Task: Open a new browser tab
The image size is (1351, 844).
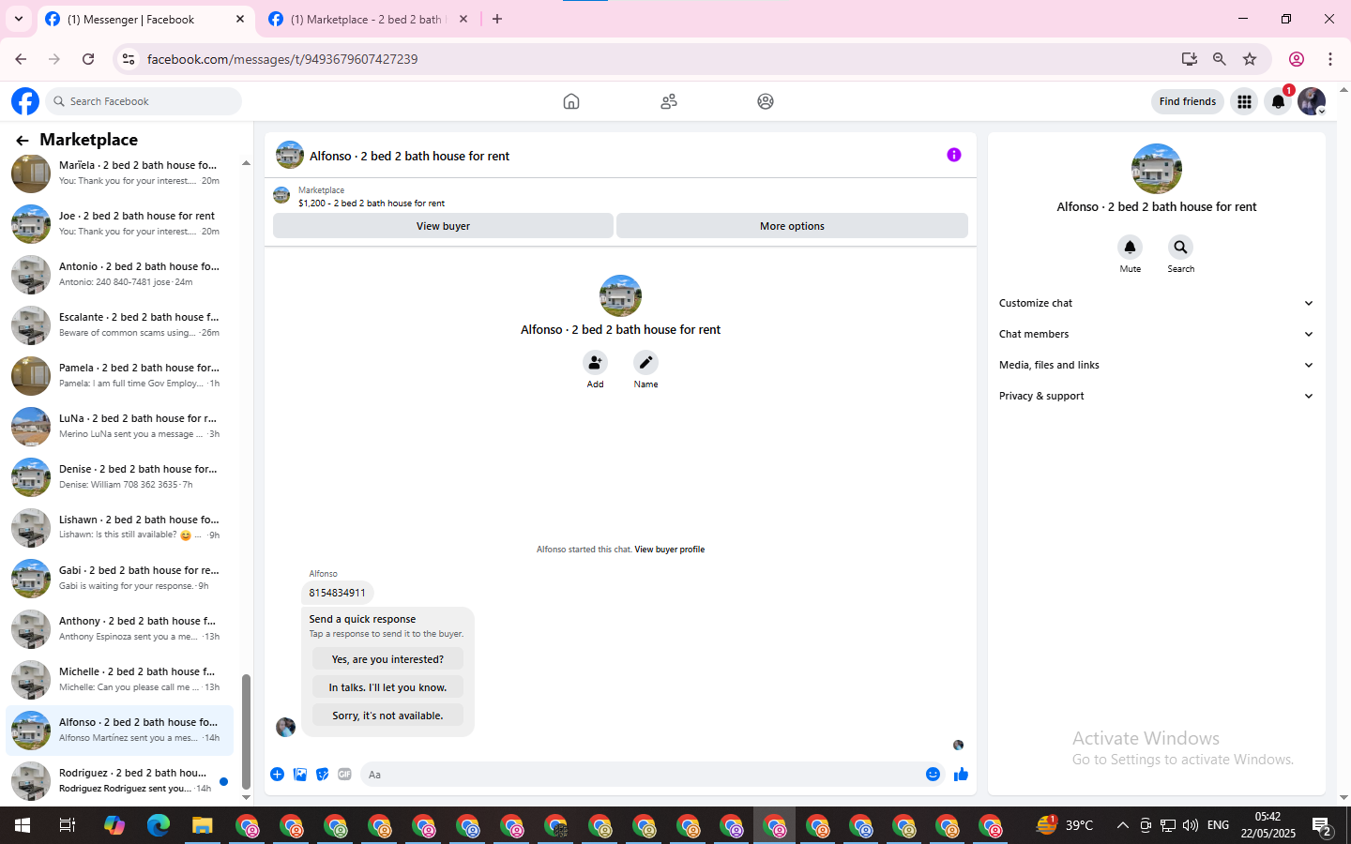Action: point(497,19)
